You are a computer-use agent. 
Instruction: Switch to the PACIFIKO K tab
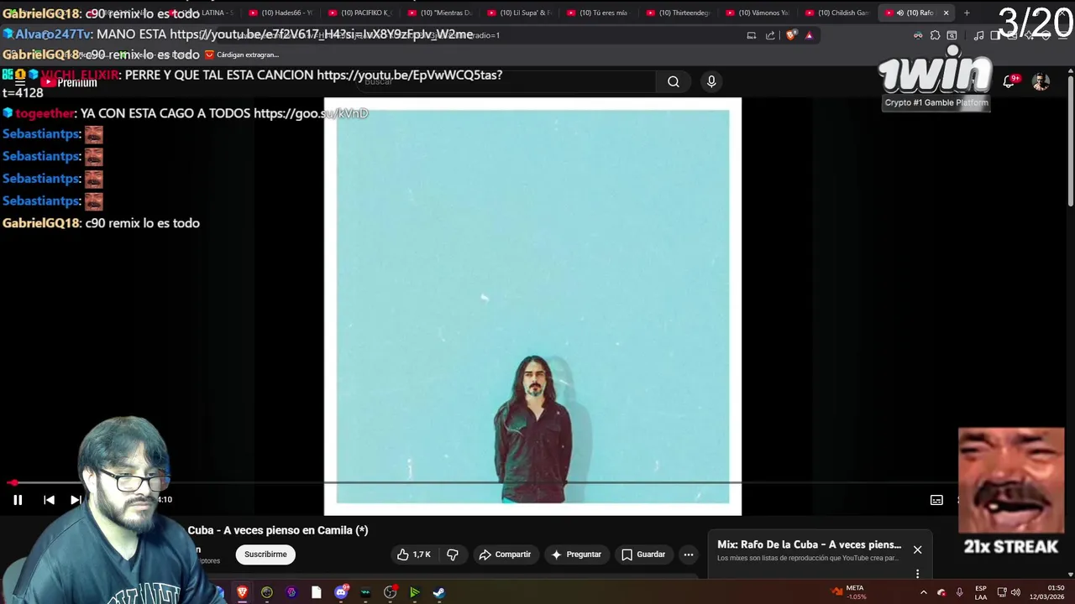point(360,13)
